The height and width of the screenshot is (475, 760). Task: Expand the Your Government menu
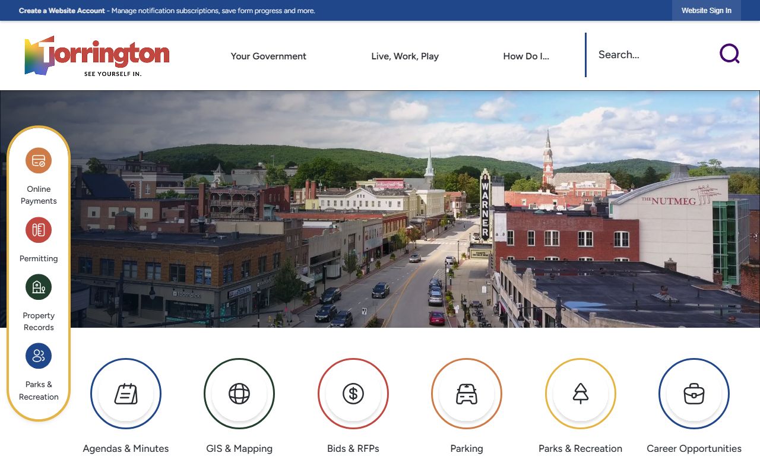click(268, 56)
